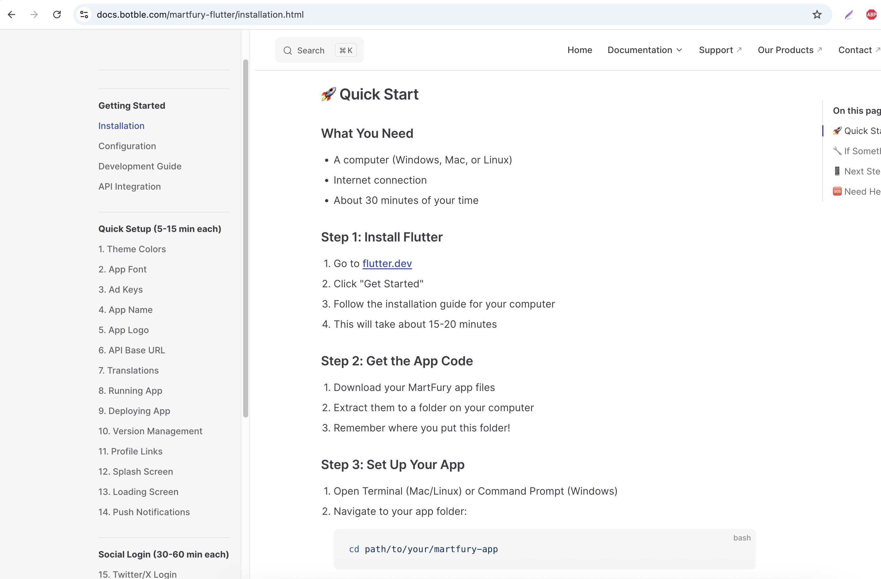Open 9. Deploying App guide
The width and height of the screenshot is (881, 579).
[134, 411]
